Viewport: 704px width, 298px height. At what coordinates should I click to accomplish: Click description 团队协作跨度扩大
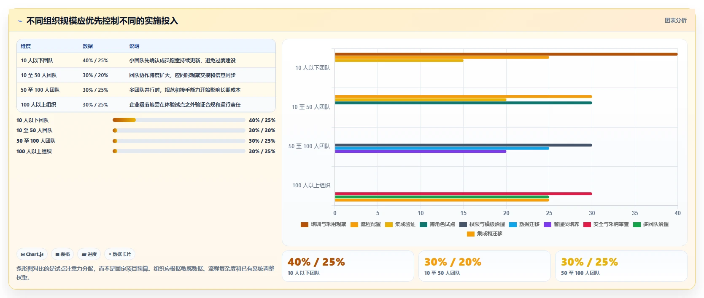(x=182, y=75)
